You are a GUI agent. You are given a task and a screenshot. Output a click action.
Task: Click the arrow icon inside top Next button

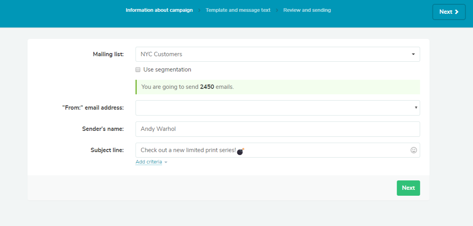click(457, 12)
